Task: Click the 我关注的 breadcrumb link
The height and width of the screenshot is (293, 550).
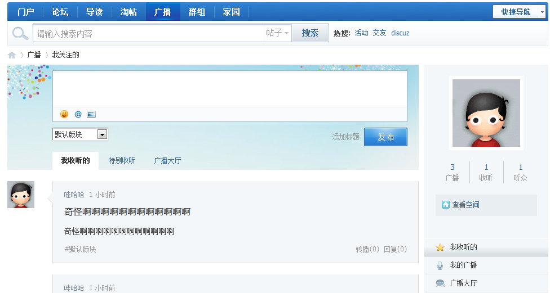Action: click(66, 55)
